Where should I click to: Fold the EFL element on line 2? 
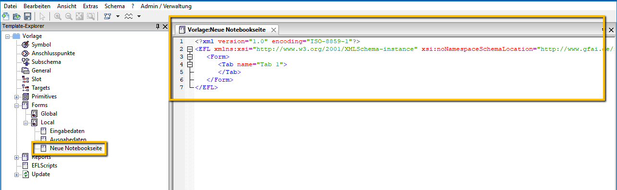[190, 49]
